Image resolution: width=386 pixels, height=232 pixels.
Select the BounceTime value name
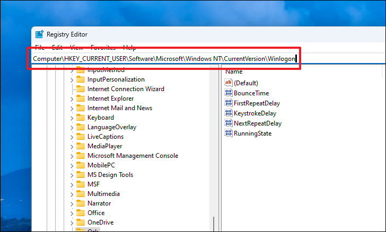pos(251,93)
